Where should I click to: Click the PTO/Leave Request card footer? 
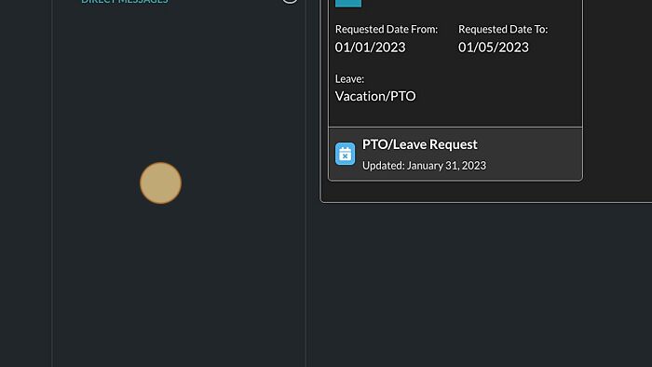[x=455, y=154]
